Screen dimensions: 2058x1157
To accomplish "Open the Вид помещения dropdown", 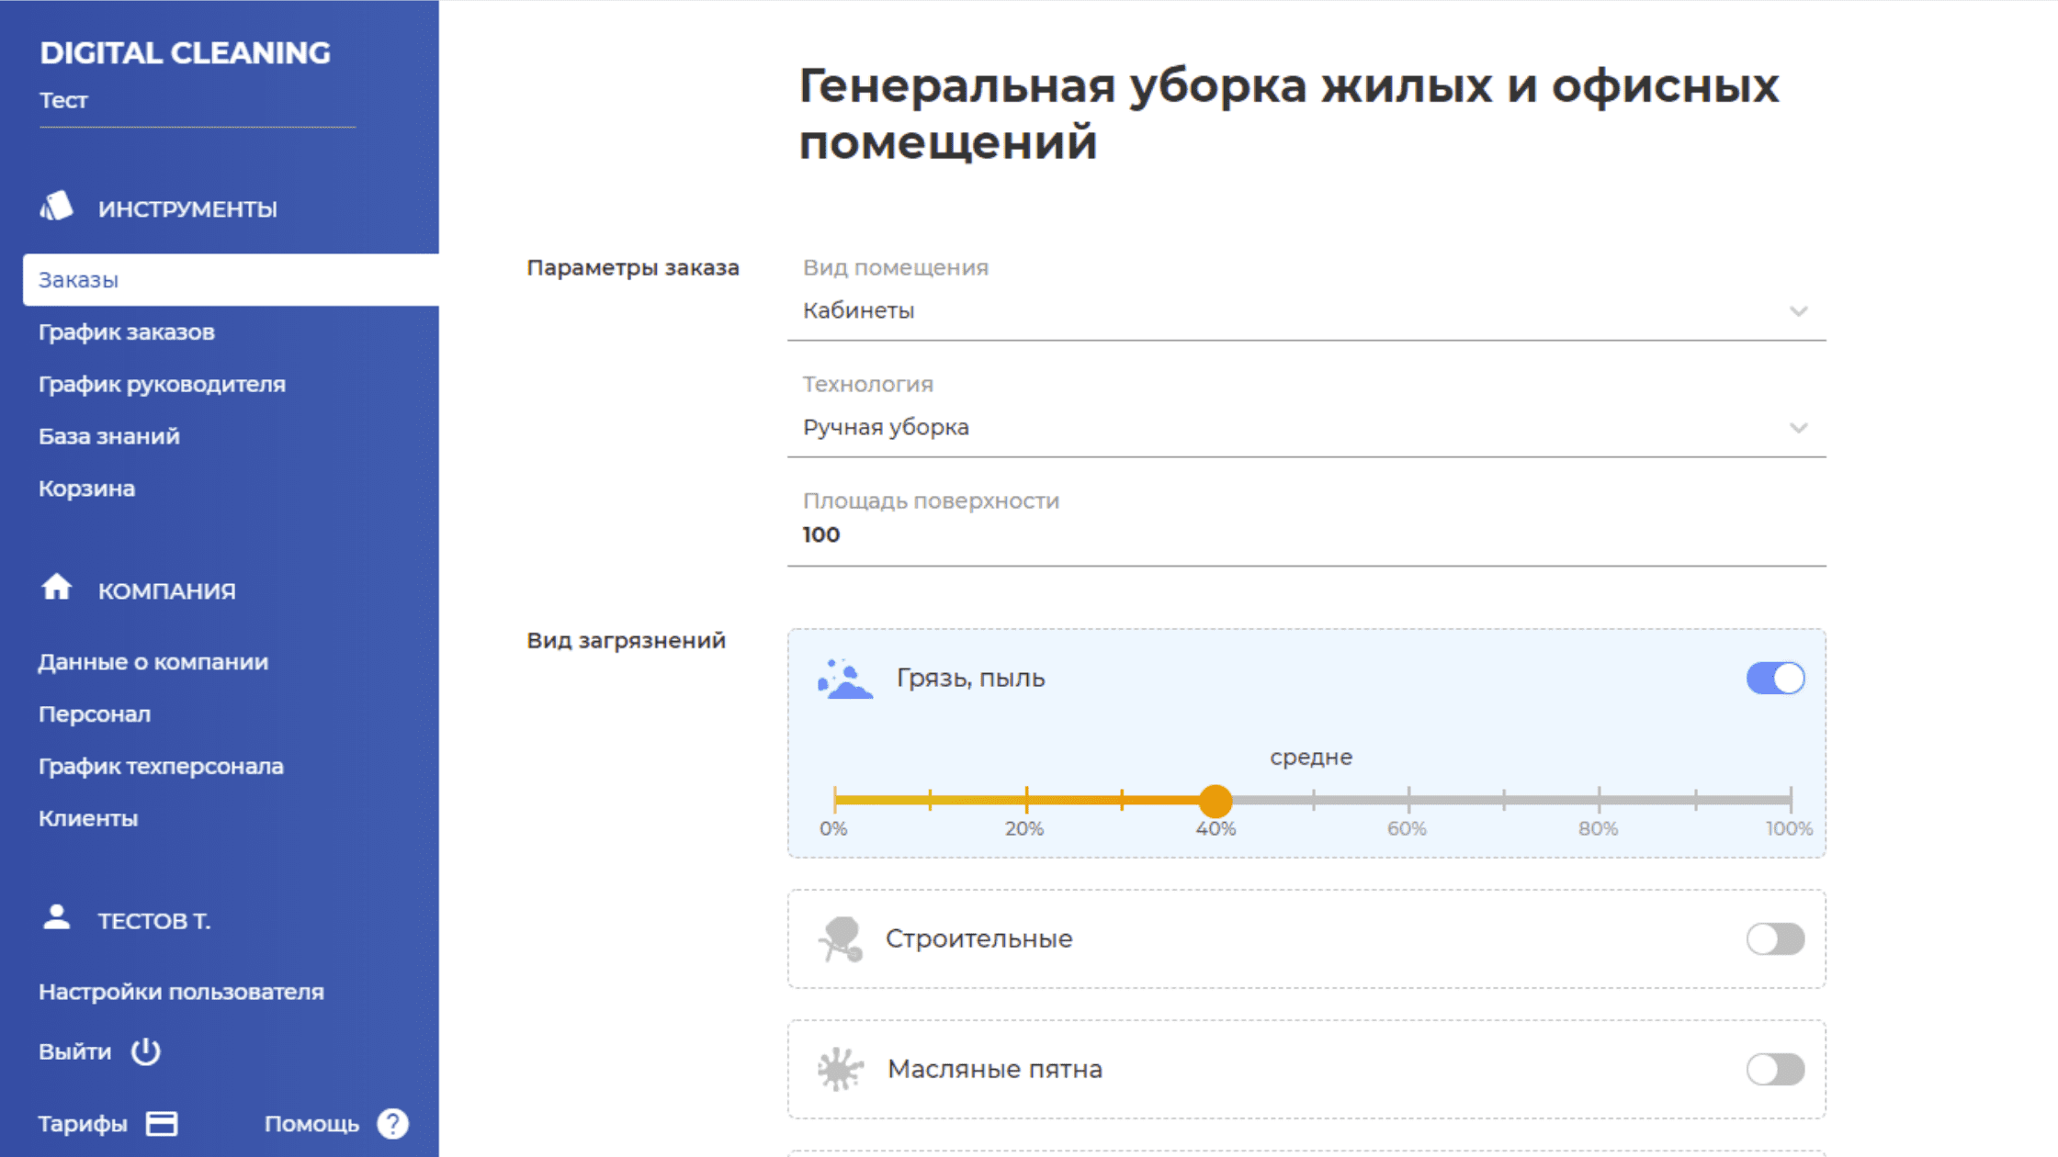I will 1305,311.
